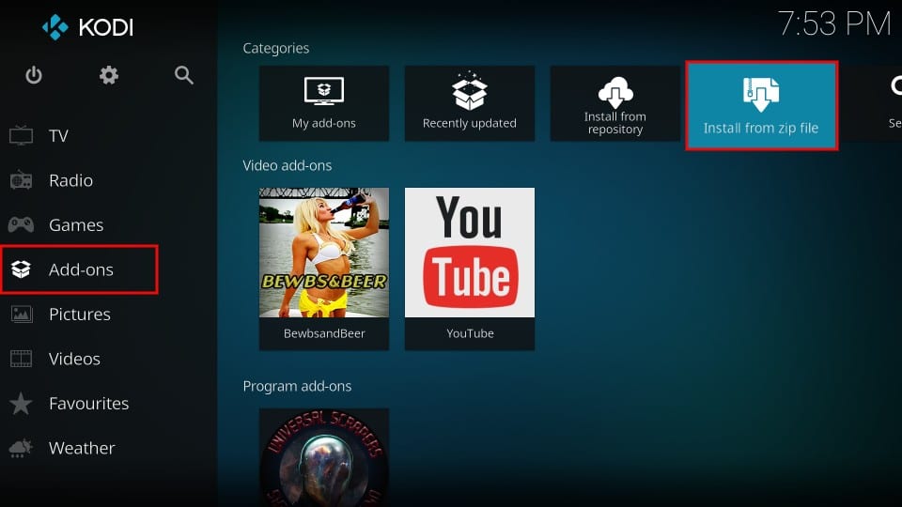Image resolution: width=902 pixels, height=507 pixels.
Task: Click the YouTube caption text
Action: point(470,333)
